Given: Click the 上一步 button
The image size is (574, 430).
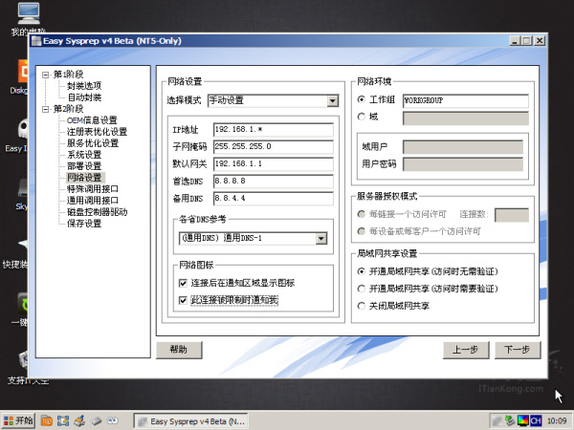Looking at the screenshot, I should point(466,350).
